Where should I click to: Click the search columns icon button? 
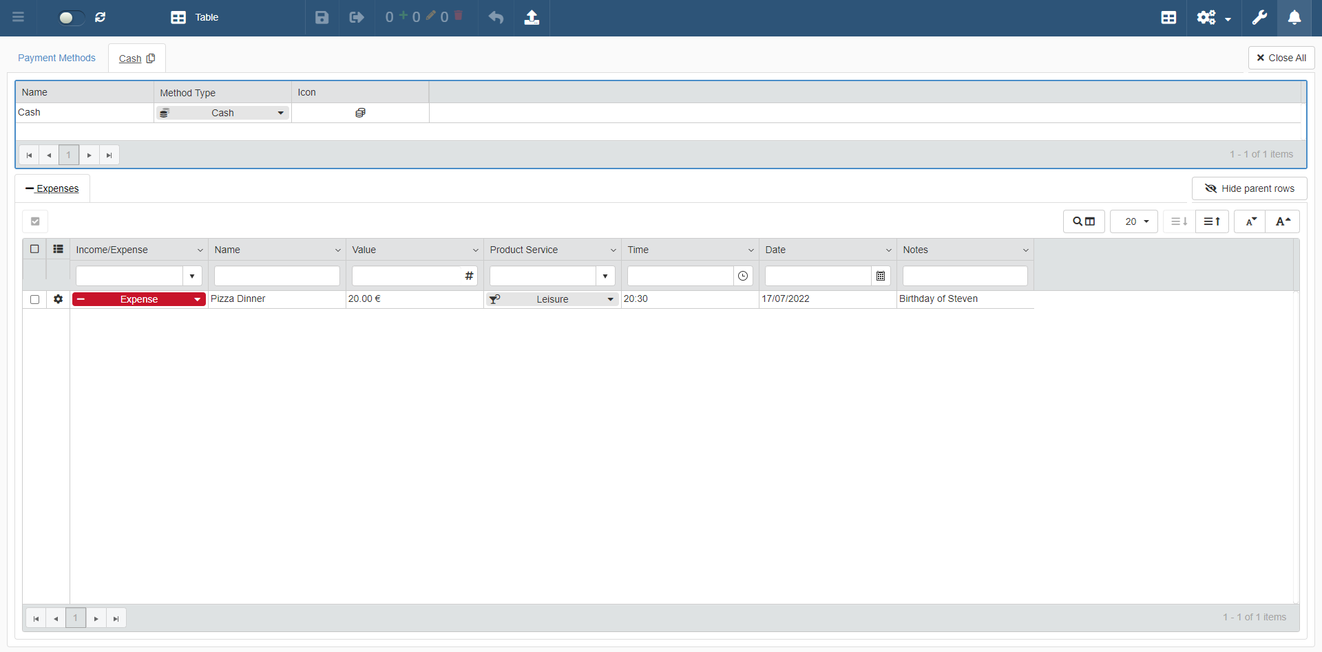(x=1084, y=221)
